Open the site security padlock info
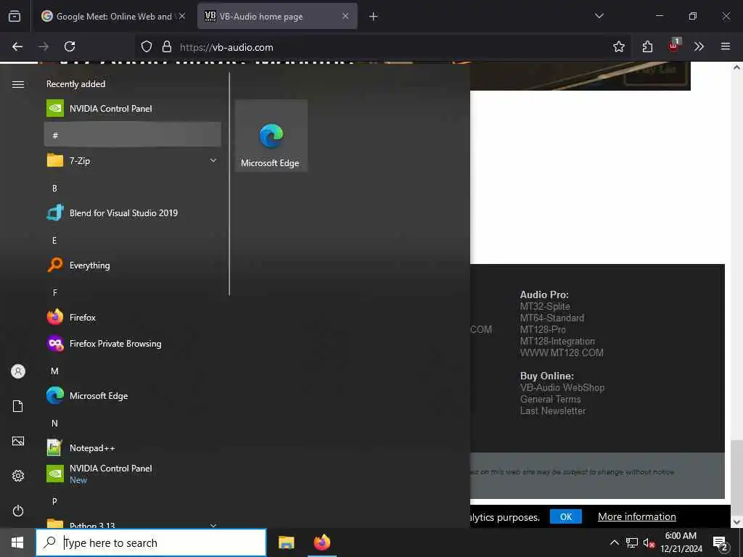Screen dimensions: 743x557 tap(166, 46)
